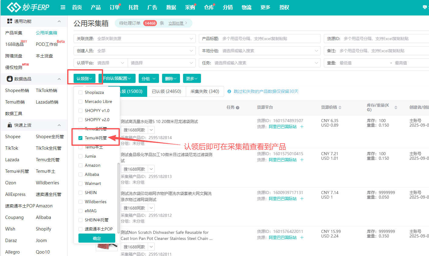Open 1688选品 in the sidebar
Image resolution: width=429 pixels, height=256 pixels.
tap(14, 44)
